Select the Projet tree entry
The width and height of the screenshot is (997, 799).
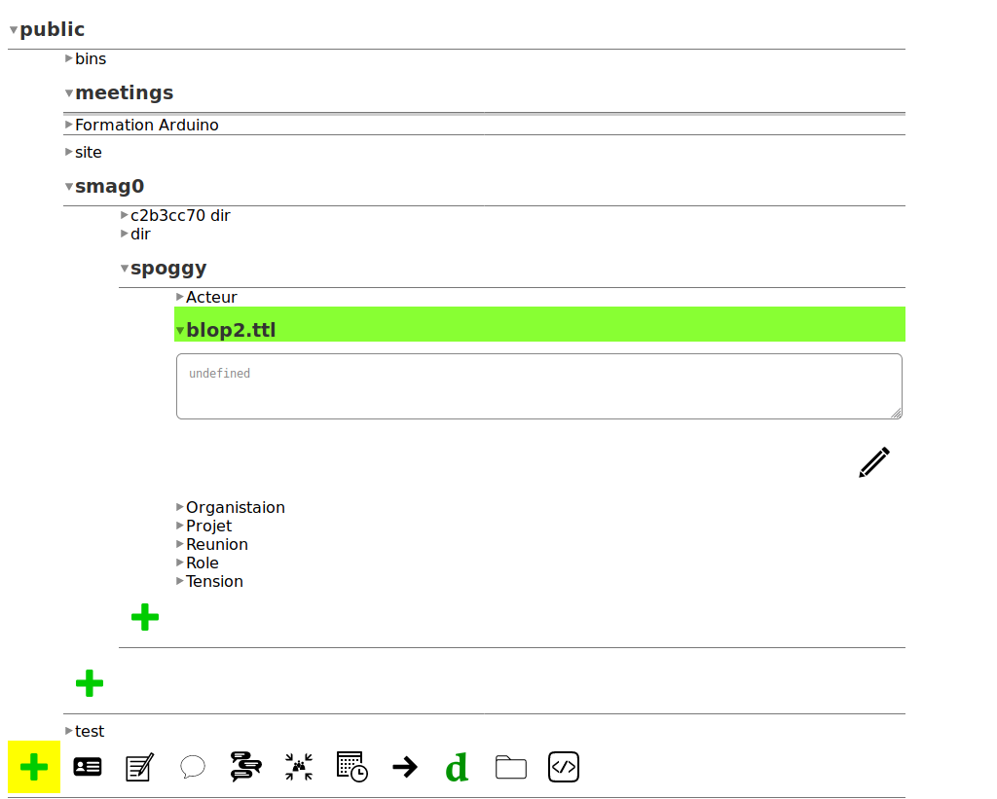click(208, 527)
